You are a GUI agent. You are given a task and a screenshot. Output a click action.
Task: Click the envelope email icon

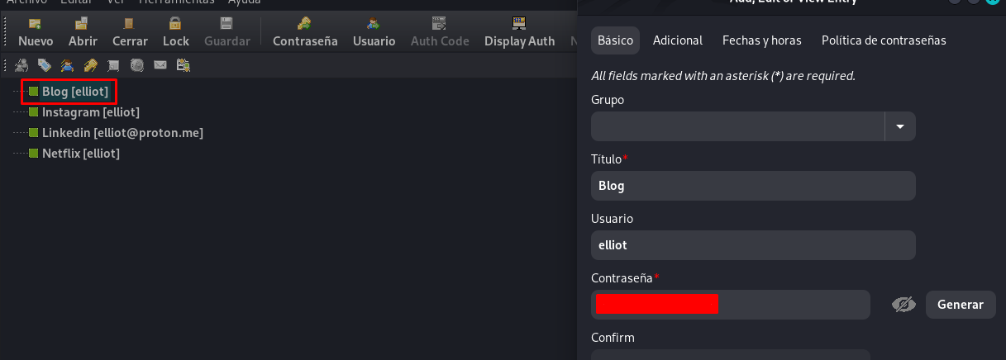pos(160,64)
